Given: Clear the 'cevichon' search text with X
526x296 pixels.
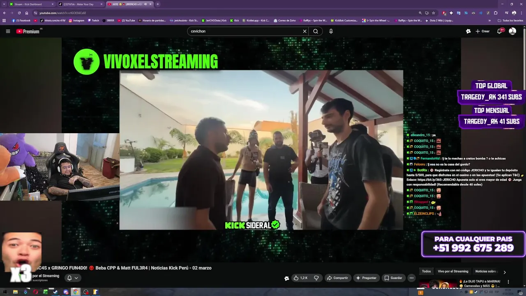Looking at the screenshot, I should [305, 31].
